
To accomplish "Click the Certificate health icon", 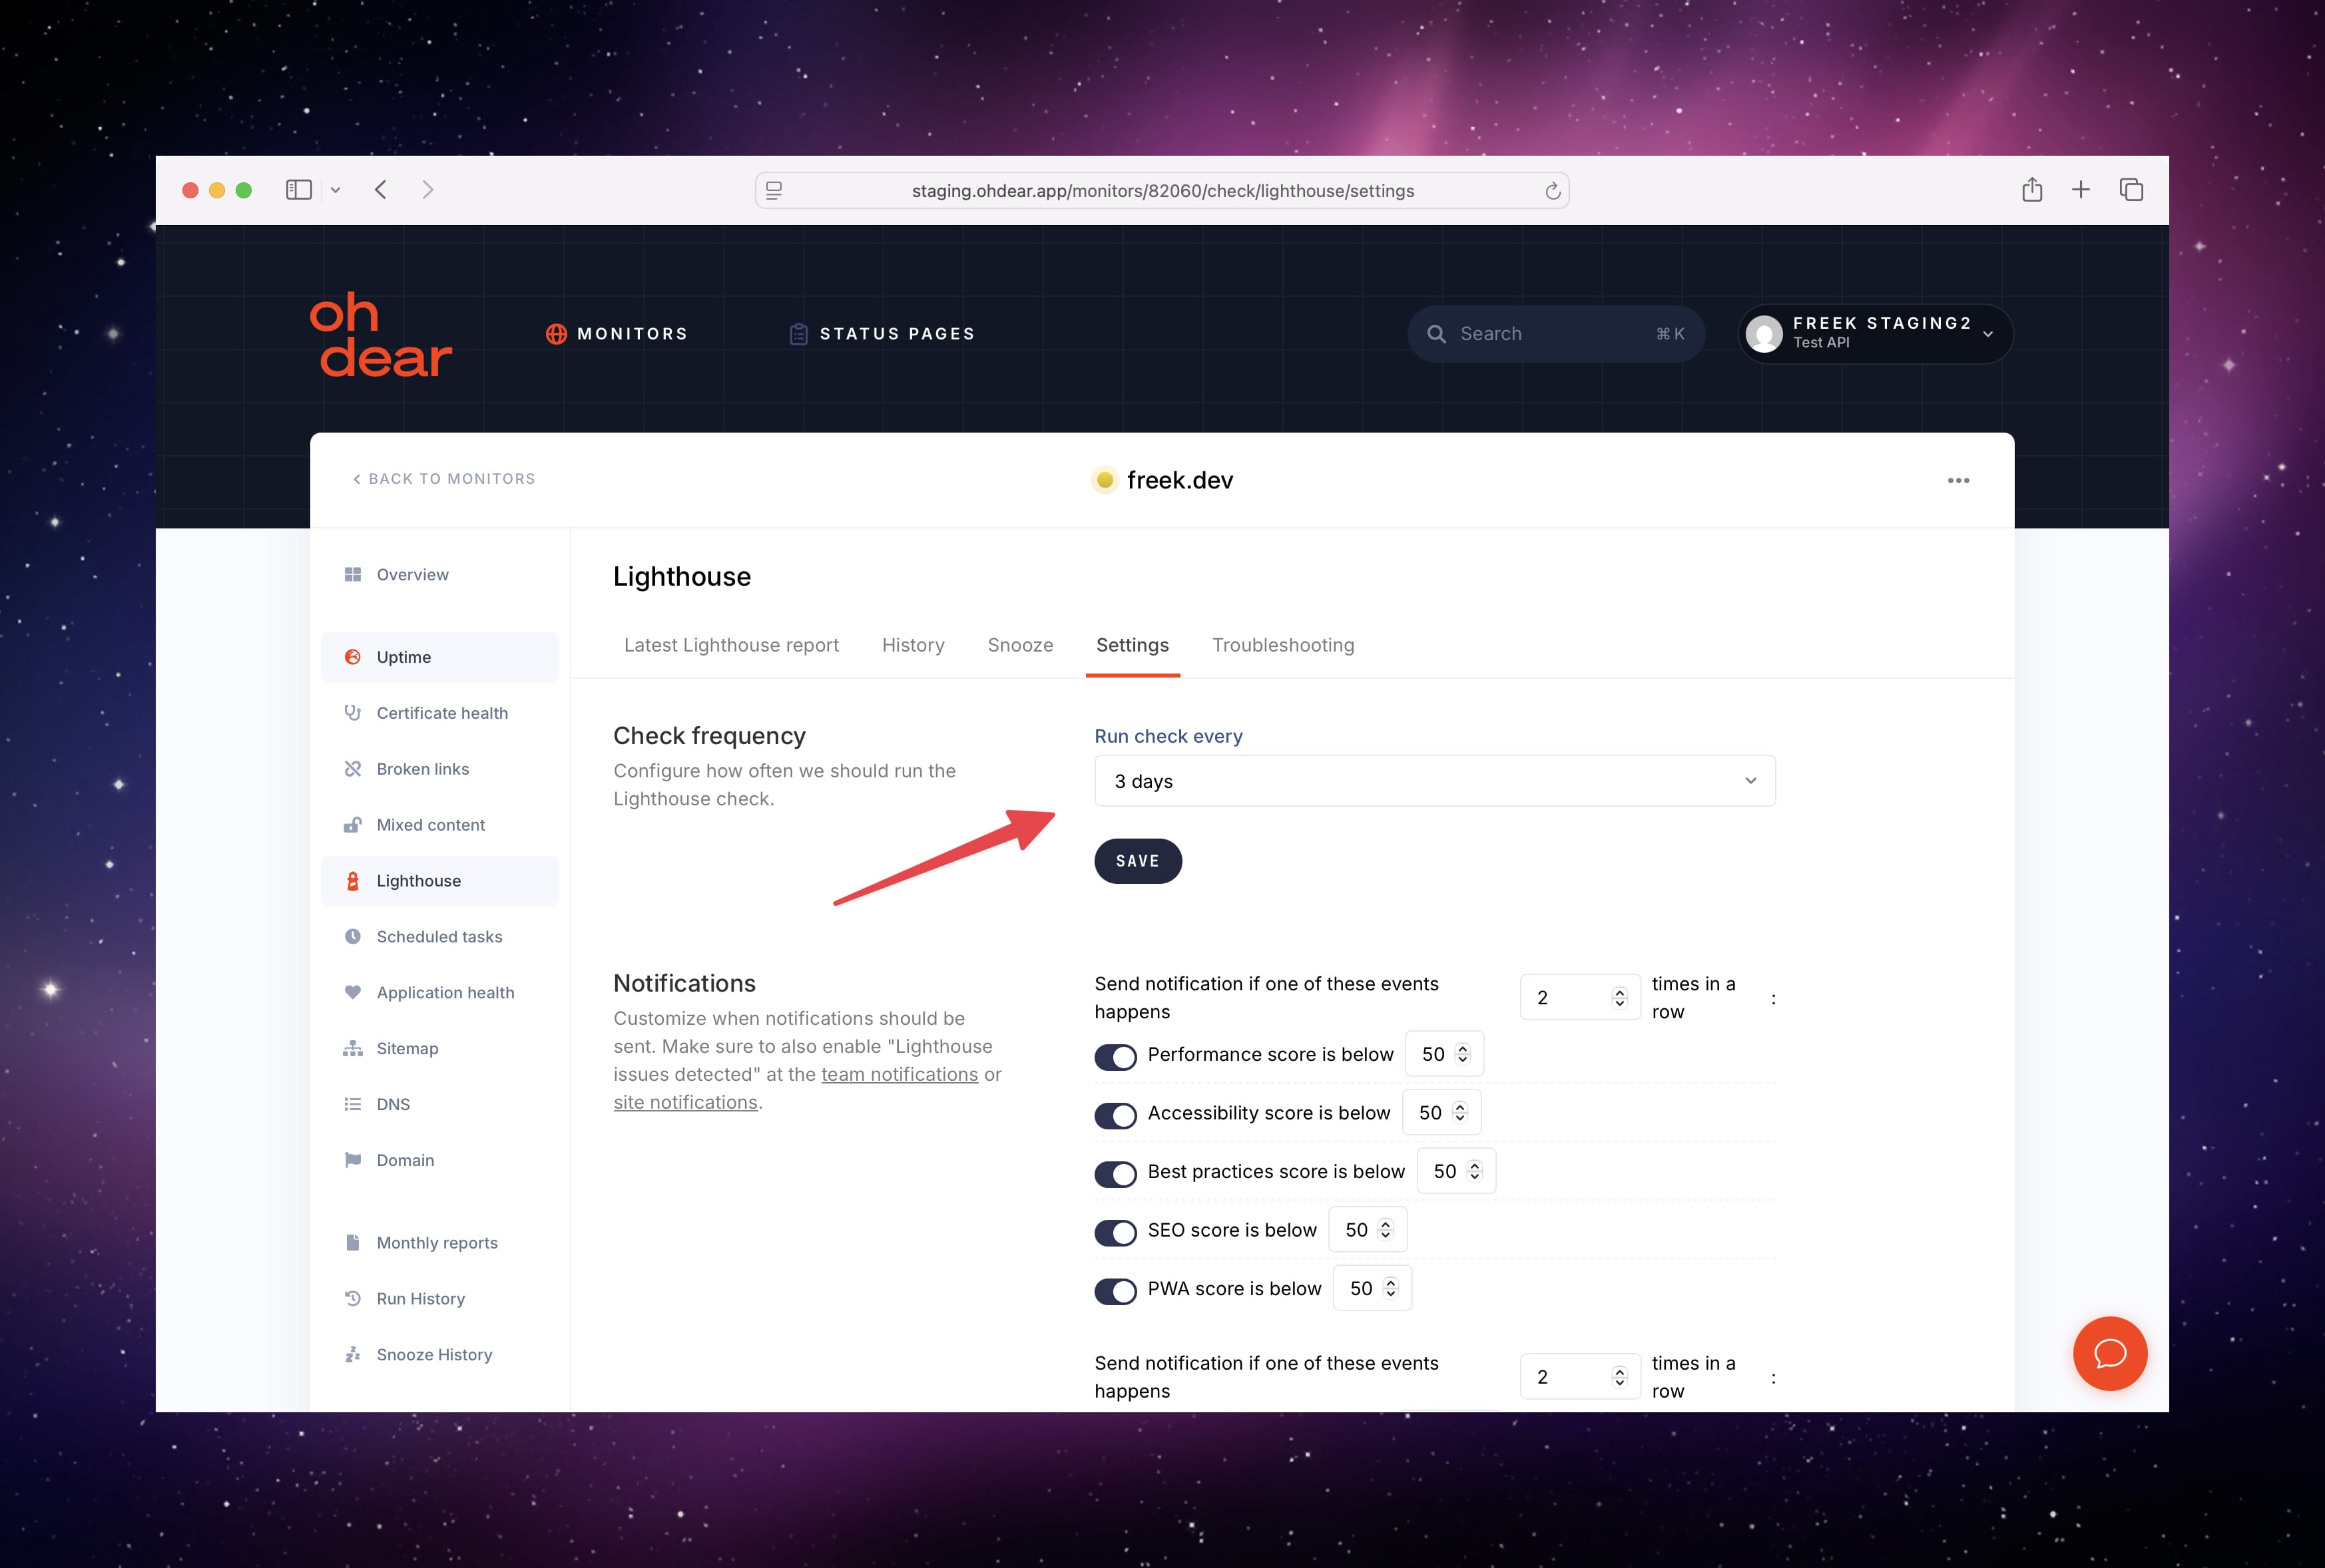I will 352,713.
